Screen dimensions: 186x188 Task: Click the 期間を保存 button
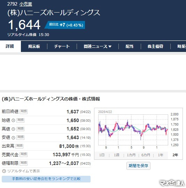[138, 166]
